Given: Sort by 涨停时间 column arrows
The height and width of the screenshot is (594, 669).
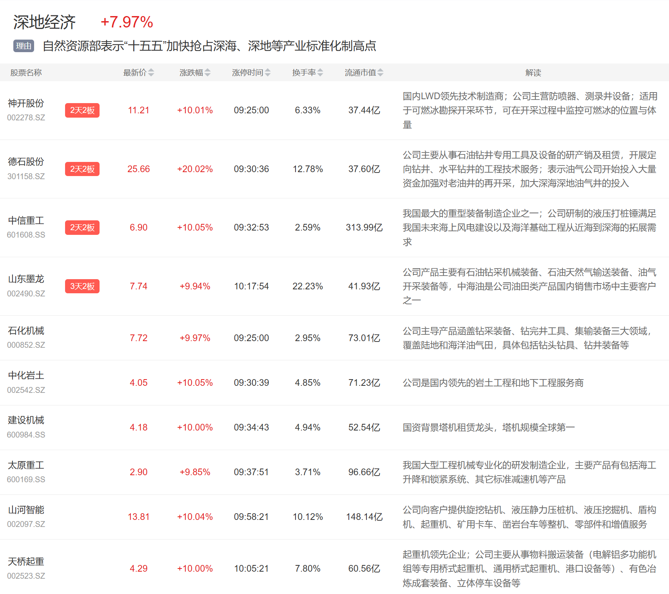Looking at the screenshot, I should (x=267, y=73).
